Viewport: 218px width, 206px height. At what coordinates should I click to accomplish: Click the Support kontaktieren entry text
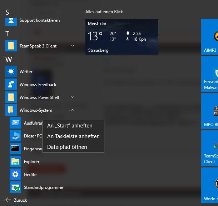coord(40,20)
